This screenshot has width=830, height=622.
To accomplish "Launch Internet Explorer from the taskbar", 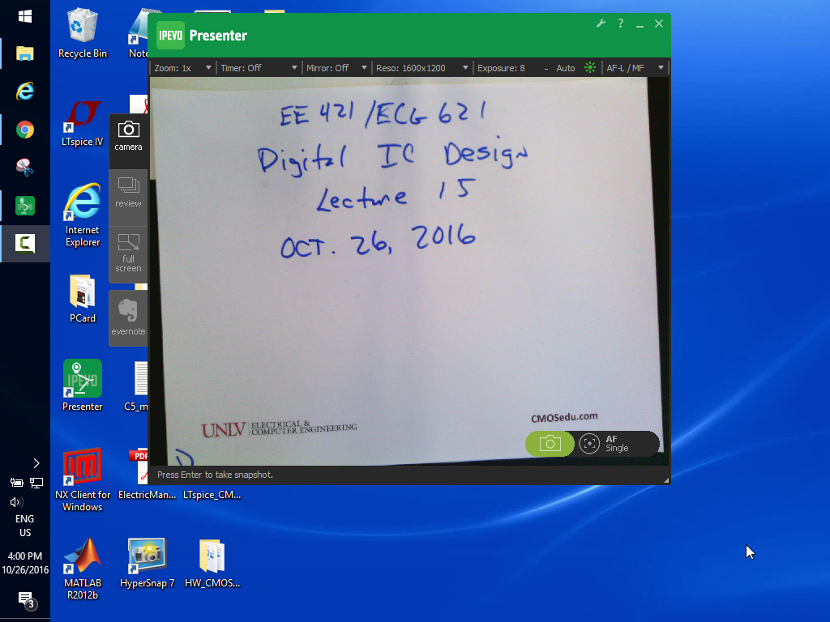I will click(x=25, y=92).
